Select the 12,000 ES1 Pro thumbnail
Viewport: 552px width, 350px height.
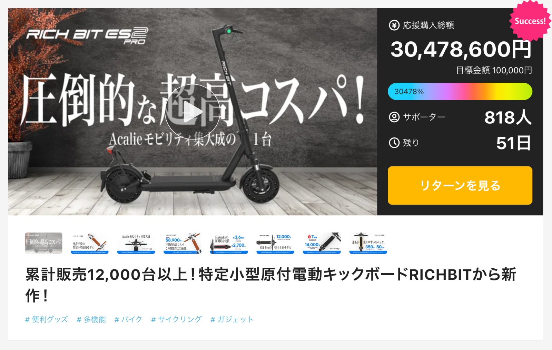coord(275,243)
